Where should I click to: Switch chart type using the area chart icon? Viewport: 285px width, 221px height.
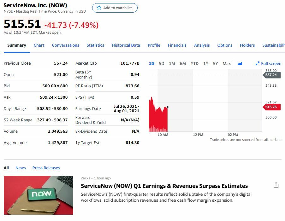240,63
